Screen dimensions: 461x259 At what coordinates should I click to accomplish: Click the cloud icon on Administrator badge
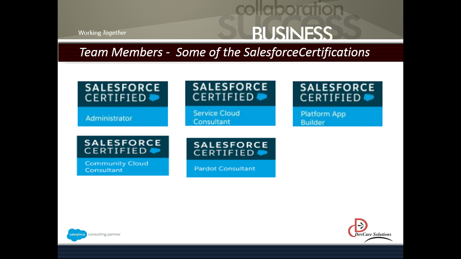[x=154, y=98]
